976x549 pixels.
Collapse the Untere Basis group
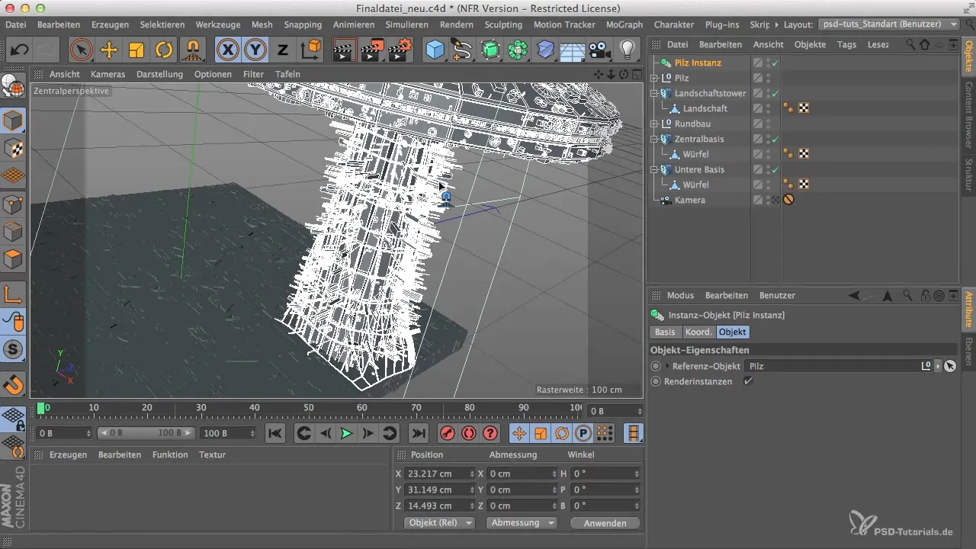(x=653, y=169)
